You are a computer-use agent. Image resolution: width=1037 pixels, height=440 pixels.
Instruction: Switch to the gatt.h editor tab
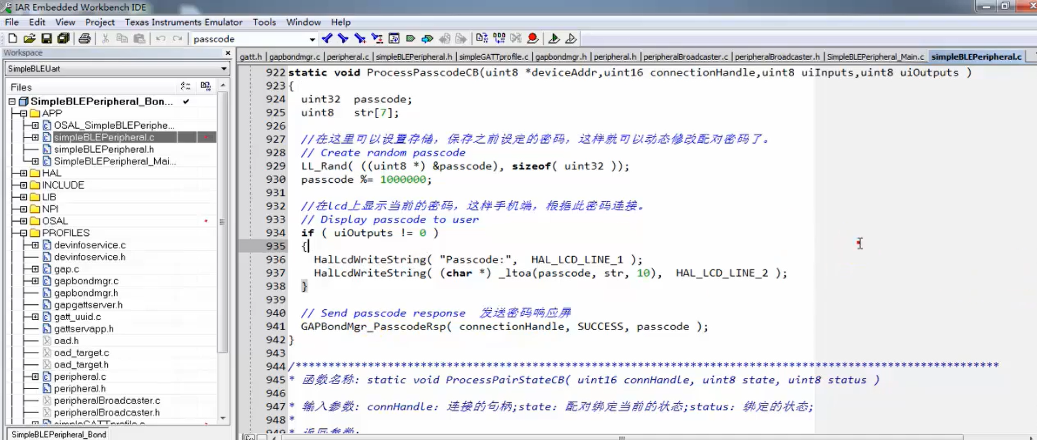tap(251, 56)
